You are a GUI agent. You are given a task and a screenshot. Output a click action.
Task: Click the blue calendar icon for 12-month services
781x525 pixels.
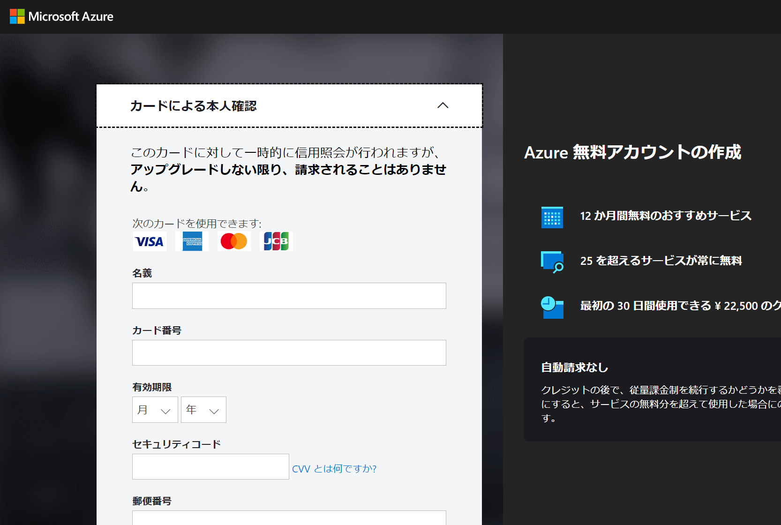(552, 217)
